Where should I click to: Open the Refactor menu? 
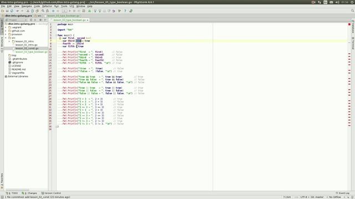click(47, 6)
